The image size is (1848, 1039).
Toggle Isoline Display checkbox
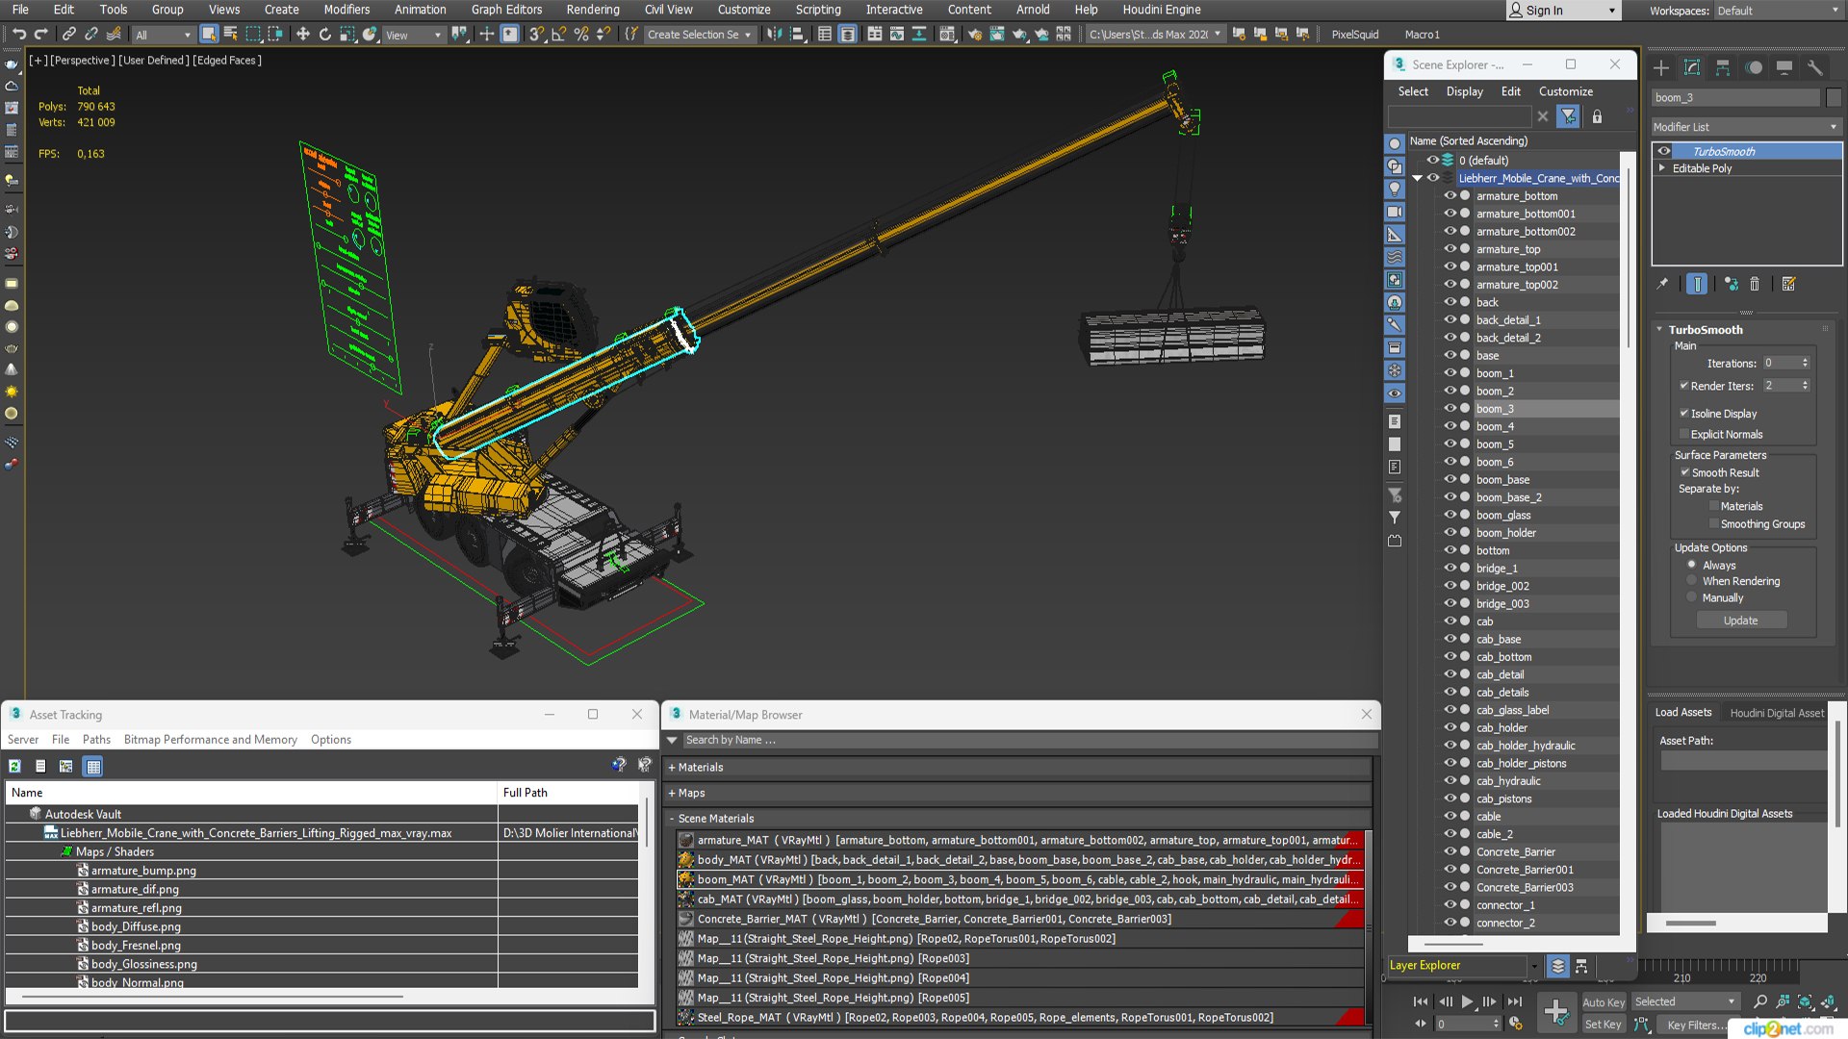[x=1684, y=413]
